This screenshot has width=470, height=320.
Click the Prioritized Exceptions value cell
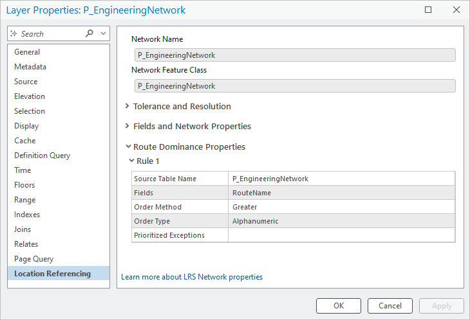[341, 235]
